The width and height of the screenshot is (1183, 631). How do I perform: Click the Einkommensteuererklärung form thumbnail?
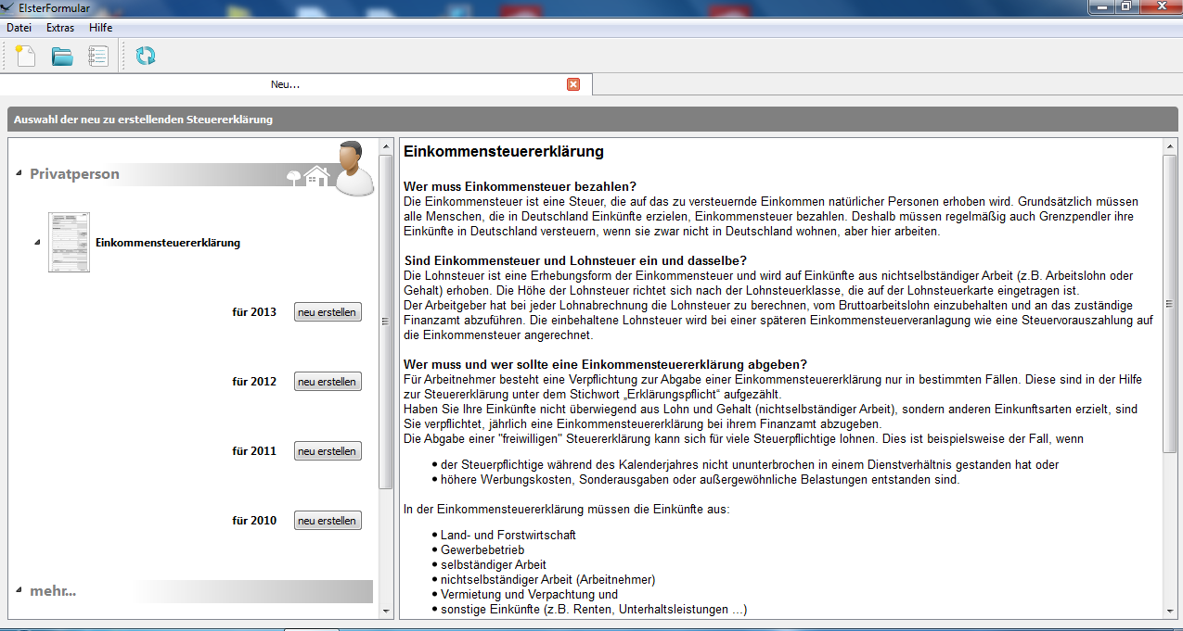[x=69, y=243]
